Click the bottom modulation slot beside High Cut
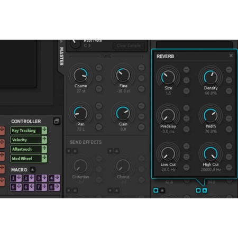The image size is (238, 238). 229,167
